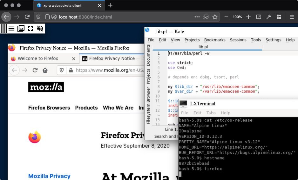This screenshot has width=298, height=180.
Task: Select the Firefox Privacy Notice tab
Action: coord(112,58)
